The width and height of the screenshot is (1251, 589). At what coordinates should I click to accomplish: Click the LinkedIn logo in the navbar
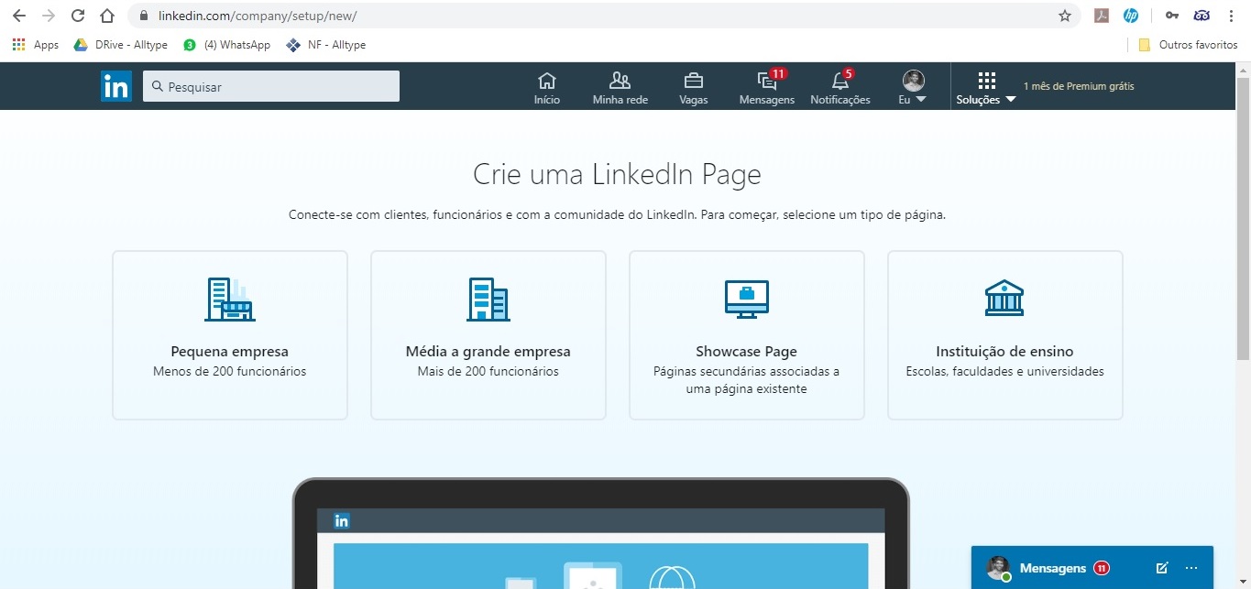(x=116, y=86)
